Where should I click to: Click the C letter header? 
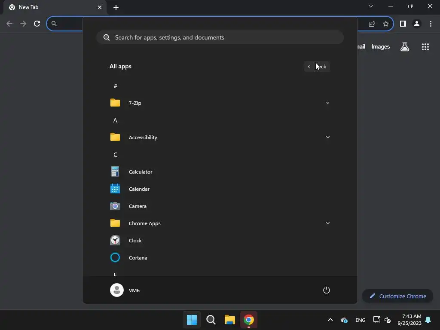[x=115, y=155]
